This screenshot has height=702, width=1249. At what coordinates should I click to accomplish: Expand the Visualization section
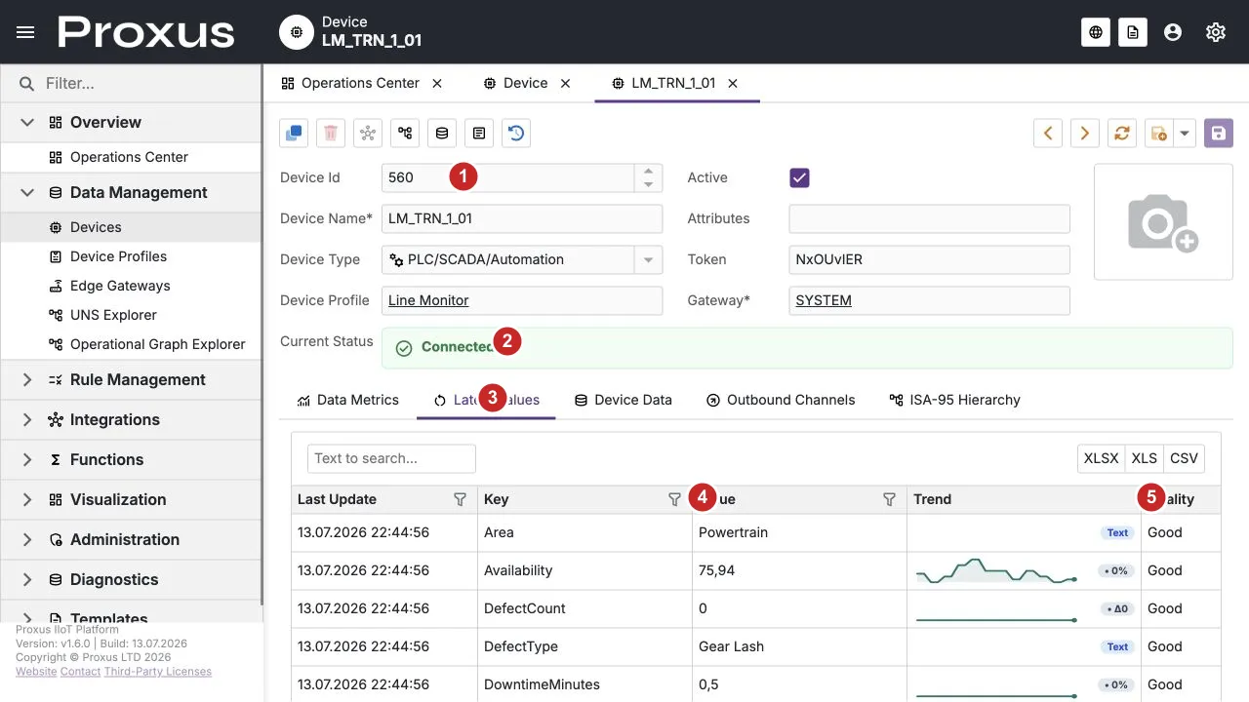coord(27,499)
